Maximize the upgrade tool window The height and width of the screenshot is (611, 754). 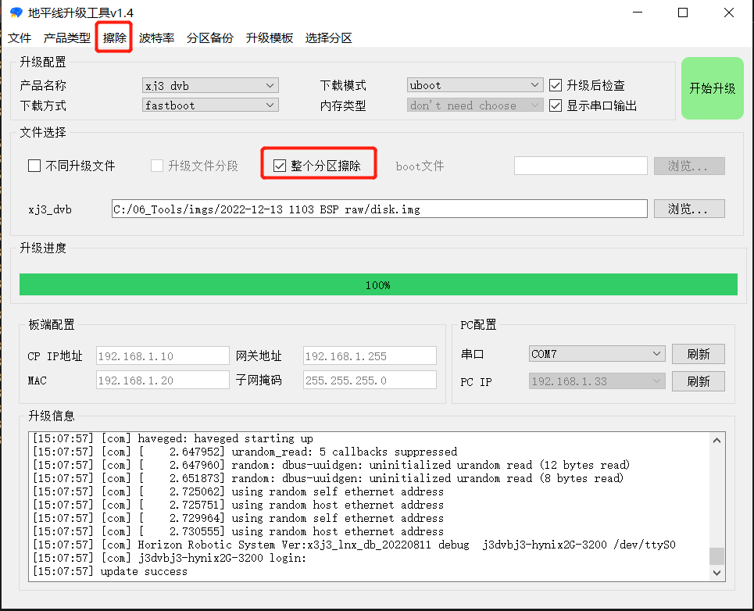point(683,13)
